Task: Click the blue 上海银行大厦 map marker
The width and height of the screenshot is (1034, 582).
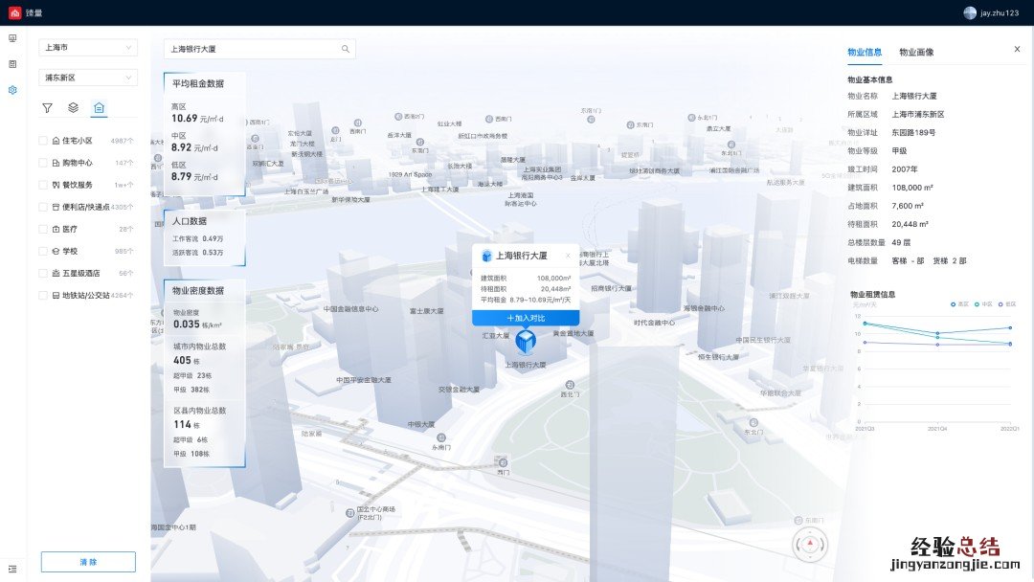Action: click(526, 342)
